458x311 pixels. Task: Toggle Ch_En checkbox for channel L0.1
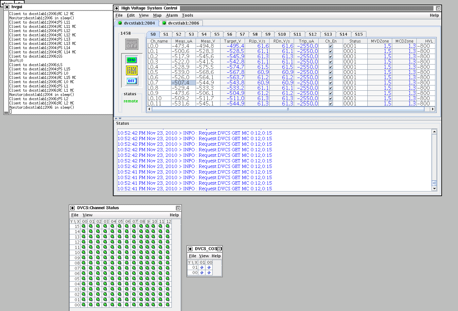click(331, 51)
